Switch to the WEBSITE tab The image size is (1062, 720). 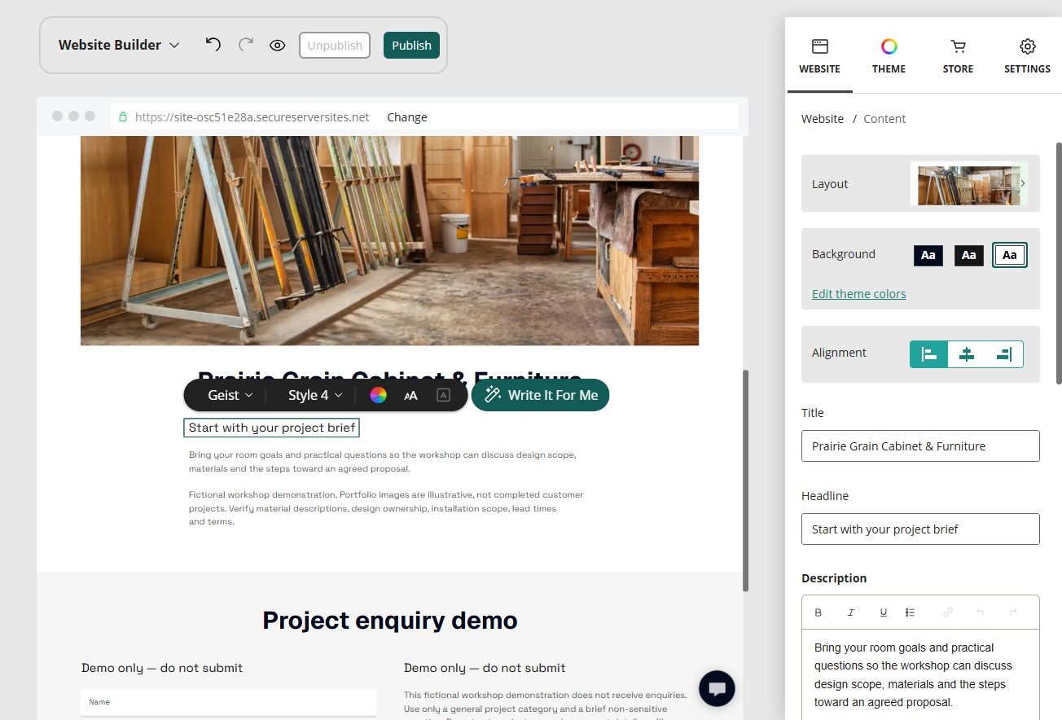pos(819,56)
